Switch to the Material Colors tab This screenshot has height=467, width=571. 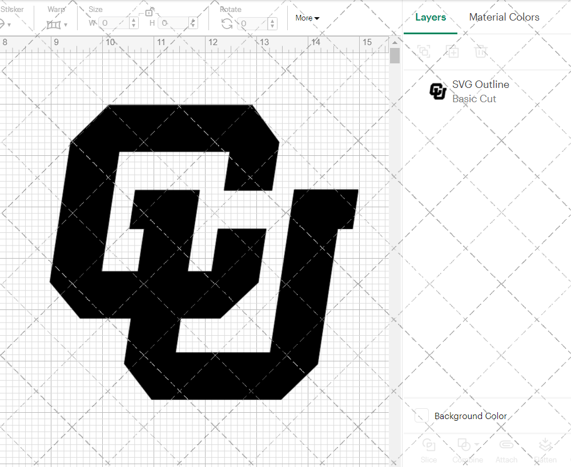pyautogui.click(x=504, y=17)
